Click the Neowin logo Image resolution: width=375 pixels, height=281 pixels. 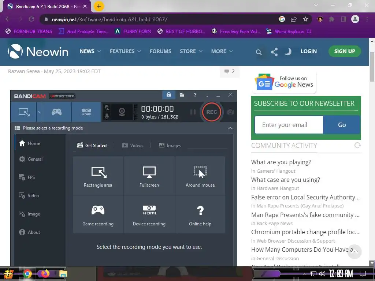[x=38, y=51]
